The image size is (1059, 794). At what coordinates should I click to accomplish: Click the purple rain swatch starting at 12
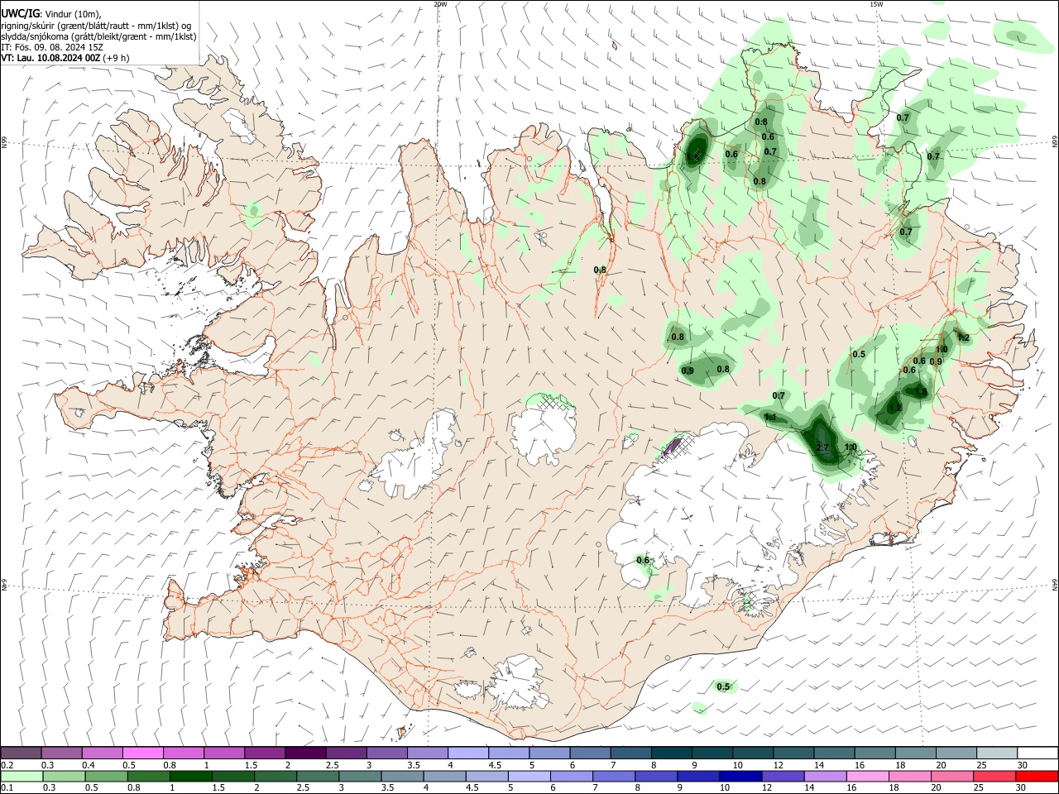[x=783, y=776]
